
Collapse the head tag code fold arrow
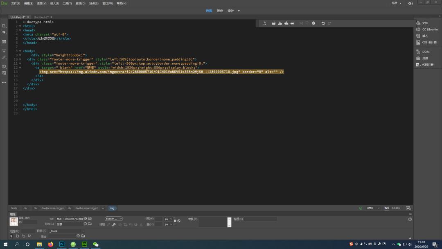[20, 30]
